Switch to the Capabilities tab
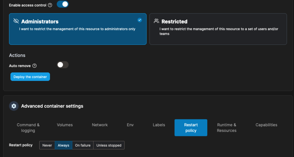Screen dimensions: 294x157 pyautogui.click(x=266, y=125)
